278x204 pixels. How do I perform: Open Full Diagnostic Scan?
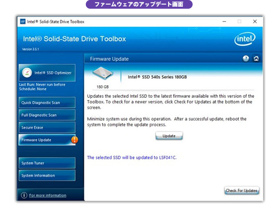[47, 115]
